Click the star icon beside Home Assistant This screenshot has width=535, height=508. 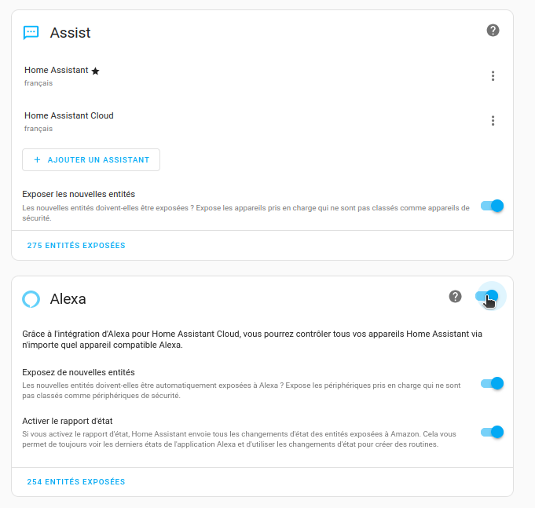(96, 71)
